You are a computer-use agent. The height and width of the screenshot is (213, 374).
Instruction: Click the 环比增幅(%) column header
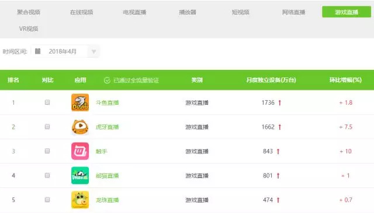pyautogui.click(x=345, y=80)
